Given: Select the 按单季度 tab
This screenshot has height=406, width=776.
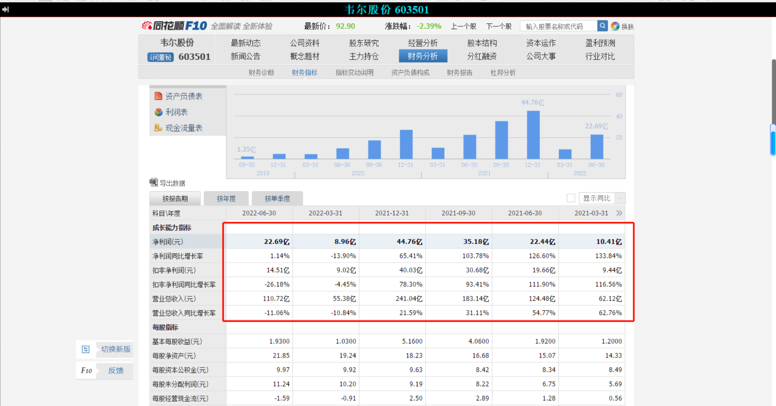Looking at the screenshot, I should pos(277,199).
